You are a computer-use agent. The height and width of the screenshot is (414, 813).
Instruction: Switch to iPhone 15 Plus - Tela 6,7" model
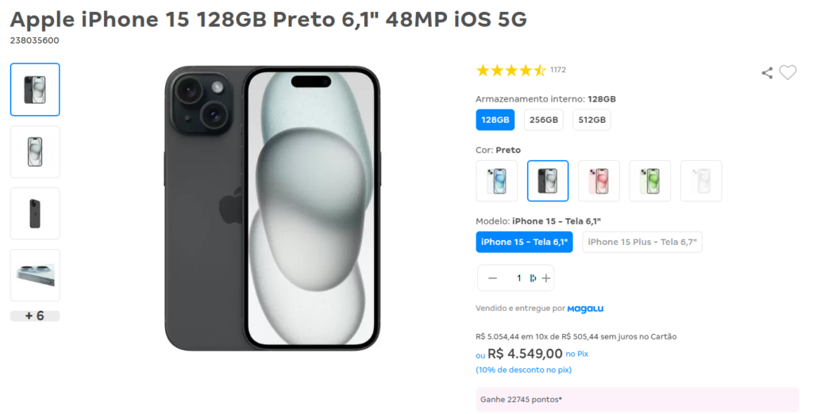(642, 242)
